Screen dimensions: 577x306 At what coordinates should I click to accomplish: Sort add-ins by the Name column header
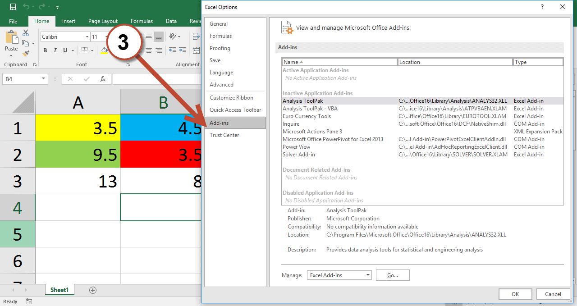[x=340, y=62]
